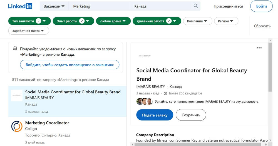This screenshot has height=146, width=278.
Task: Click the IMARAÏS BEAUTY logo in detail panel
Action: coord(145,56)
